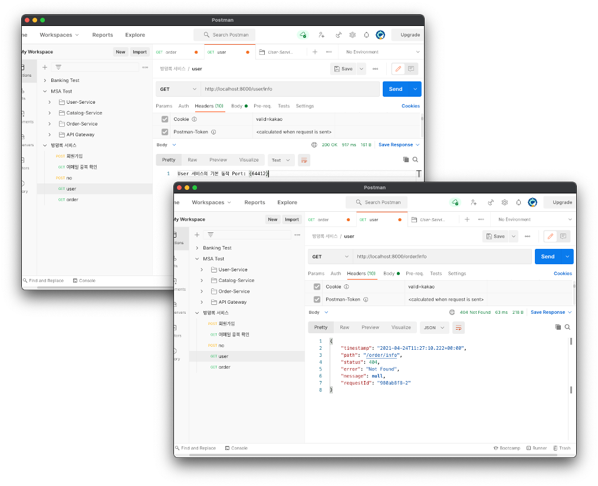Copy response icon in front window
598x486 pixels.
point(557,327)
